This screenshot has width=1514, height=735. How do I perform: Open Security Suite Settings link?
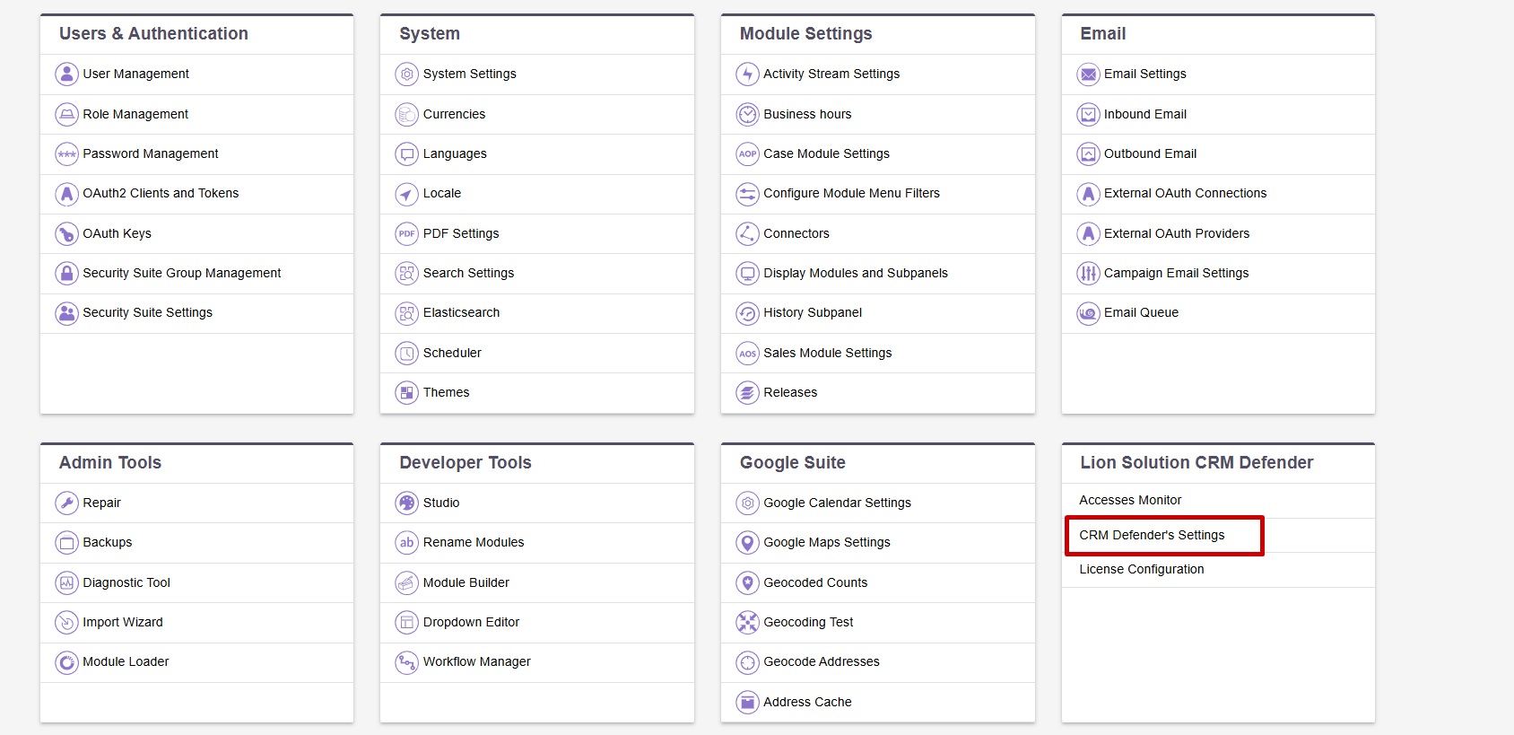click(148, 312)
